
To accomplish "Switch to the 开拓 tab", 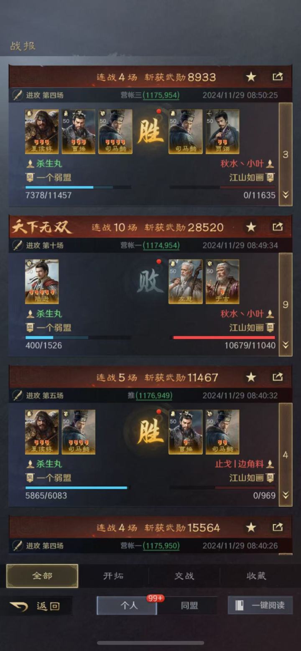I will coord(113,576).
